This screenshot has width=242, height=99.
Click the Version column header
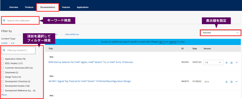pyautogui.click(x=207, y=49)
